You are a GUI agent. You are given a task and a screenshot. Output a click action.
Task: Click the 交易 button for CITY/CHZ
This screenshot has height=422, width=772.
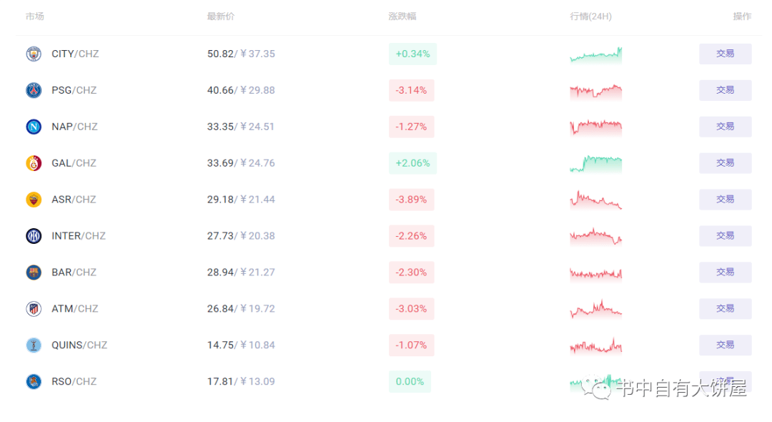(x=726, y=54)
